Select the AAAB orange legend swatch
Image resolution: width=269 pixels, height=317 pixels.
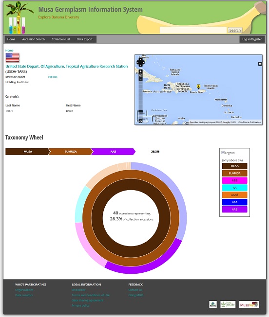click(x=234, y=195)
